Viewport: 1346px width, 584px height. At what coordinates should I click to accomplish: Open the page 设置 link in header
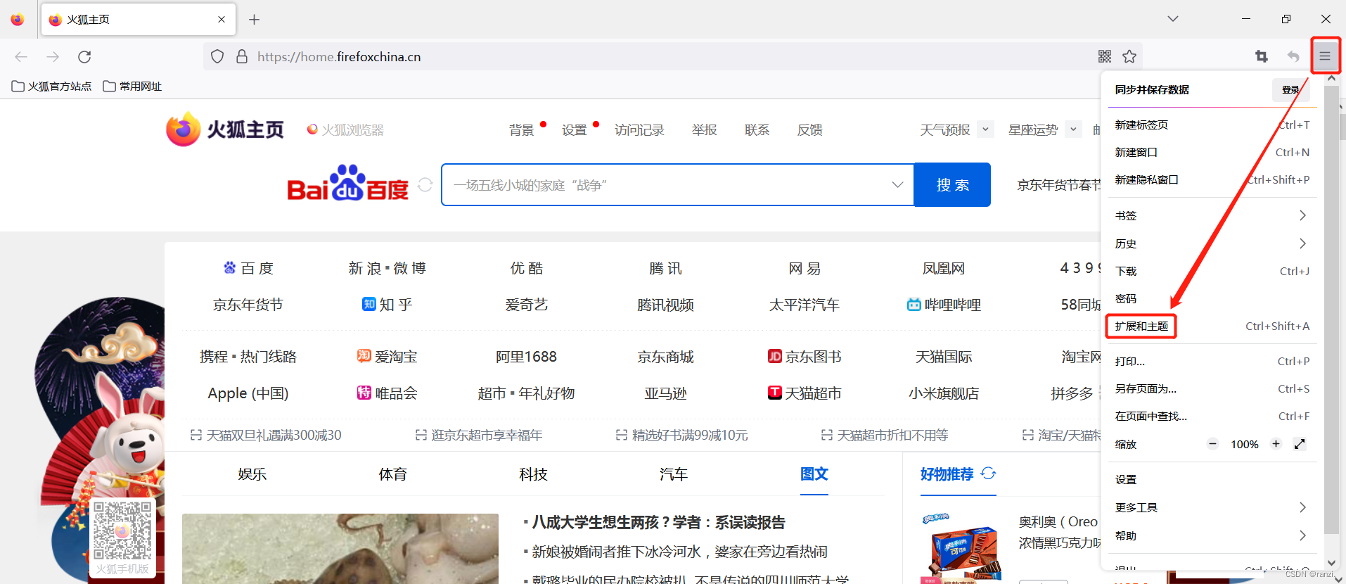click(574, 129)
